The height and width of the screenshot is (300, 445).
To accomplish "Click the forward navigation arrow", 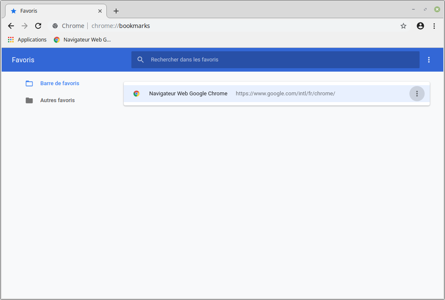I will pyautogui.click(x=25, y=26).
